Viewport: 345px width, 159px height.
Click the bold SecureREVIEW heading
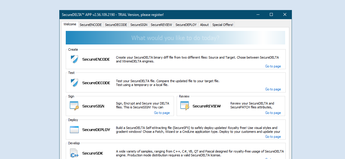click(x=207, y=106)
